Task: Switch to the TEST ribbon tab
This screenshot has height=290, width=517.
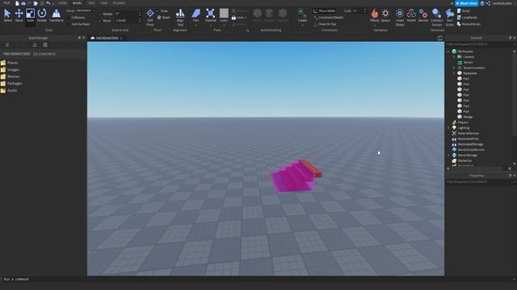Action: click(x=91, y=3)
